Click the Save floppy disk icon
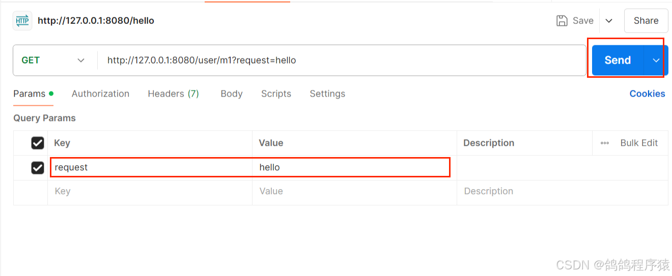 tap(562, 21)
